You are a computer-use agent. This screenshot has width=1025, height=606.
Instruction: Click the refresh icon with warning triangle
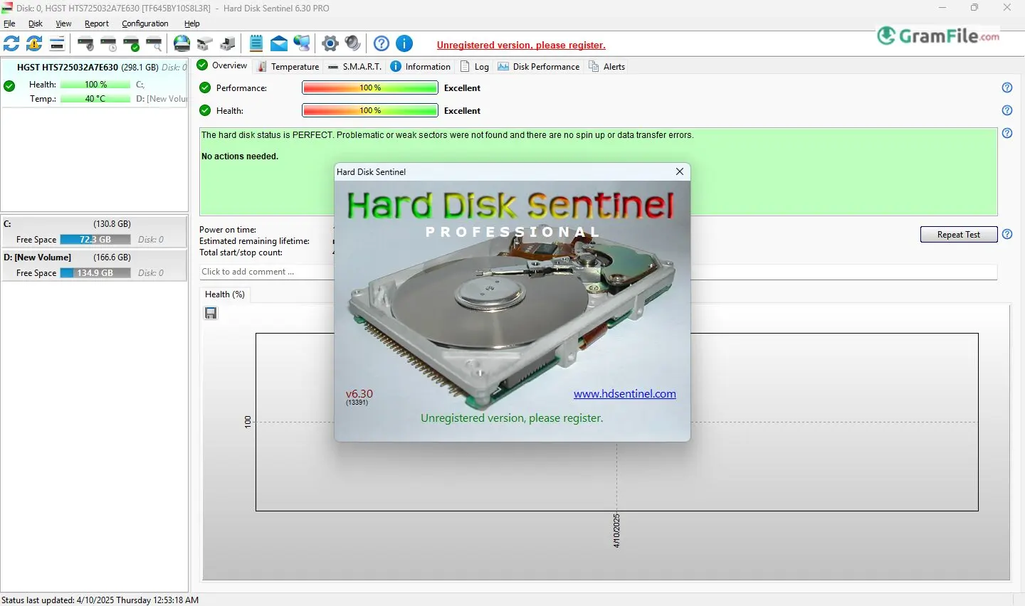[34, 44]
